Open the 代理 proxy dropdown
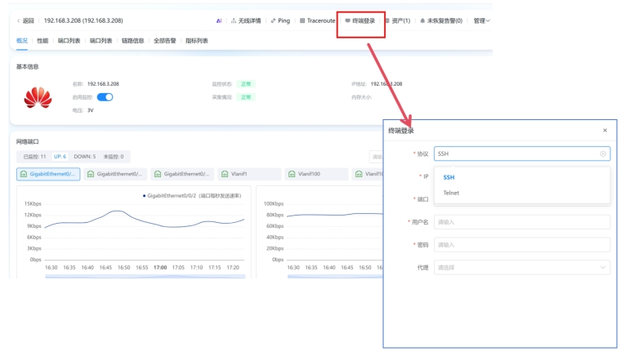Image resolution: width=621 pixels, height=356 pixels. (x=522, y=268)
